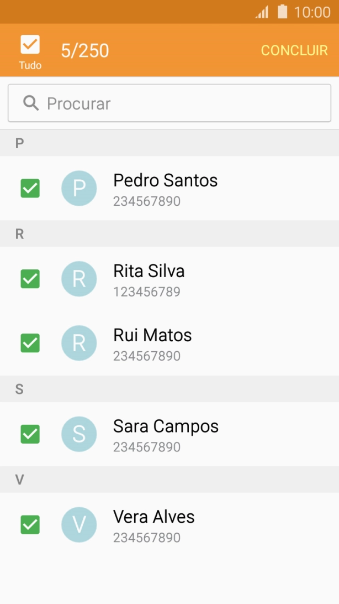Image resolution: width=339 pixels, height=604 pixels.
Task: Deselect Rui Matos's checkbox
Action: click(x=30, y=343)
